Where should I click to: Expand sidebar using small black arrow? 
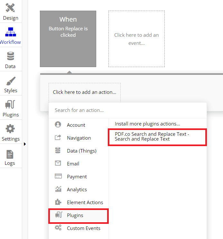pos(25,144)
